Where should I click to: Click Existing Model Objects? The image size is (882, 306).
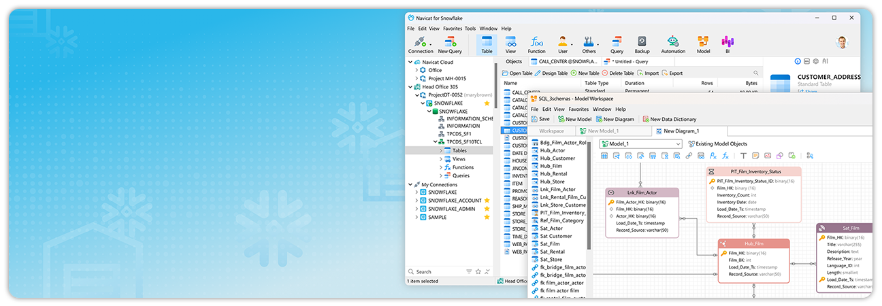click(x=717, y=144)
